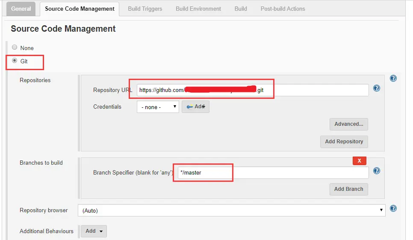Show help for Branch Specifier field
Viewport: 413px width, 240px height.
(x=377, y=171)
